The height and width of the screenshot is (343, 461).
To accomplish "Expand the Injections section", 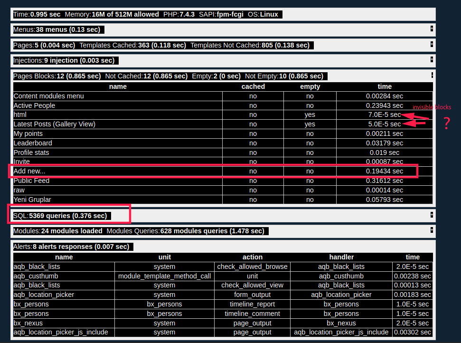I will pyautogui.click(x=431, y=59).
